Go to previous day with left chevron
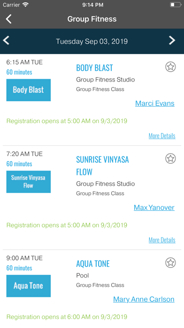This screenshot has height=328, width=184. point(6,40)
